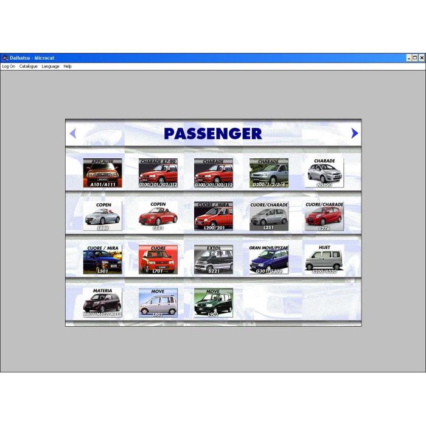
Task: Click the Daihatsu Microcat title bar icon
Action: 5,58
